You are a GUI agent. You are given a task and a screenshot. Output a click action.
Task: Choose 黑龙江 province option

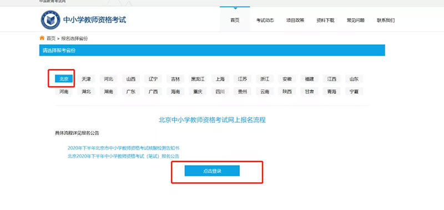198,79
